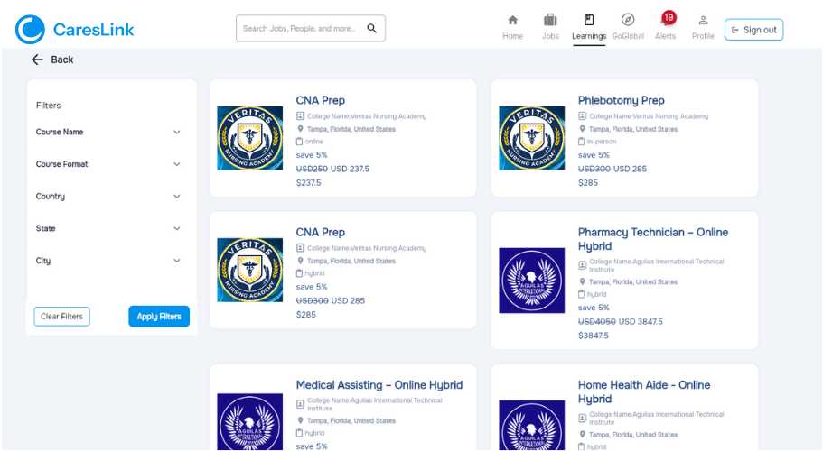Click Pharmacy Technician course Aguilas logo thumbnail
Image resolution: width=823 pixels, height=451 pixels.
[532, 281]
